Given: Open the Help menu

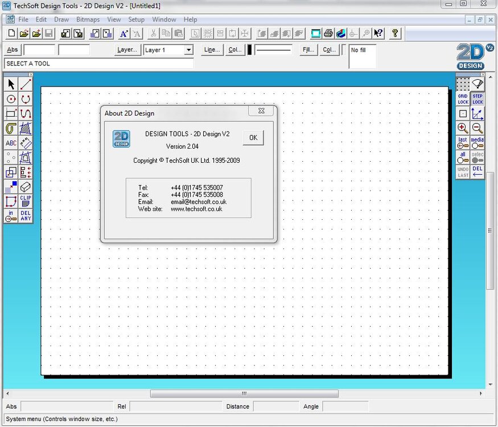Looking at the screenshot, I should tap(190, 20).
